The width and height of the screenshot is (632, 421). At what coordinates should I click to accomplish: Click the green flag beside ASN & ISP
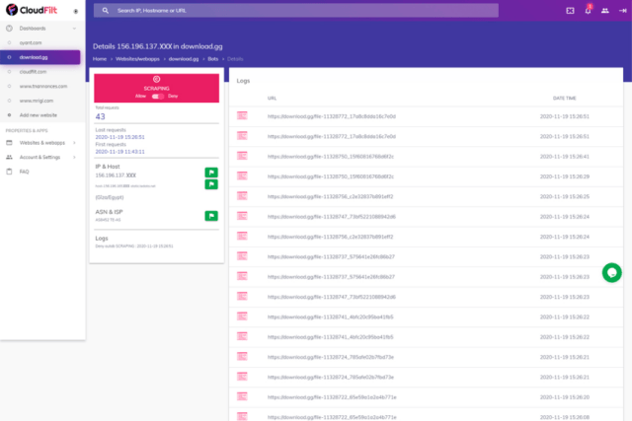(210, 216)
